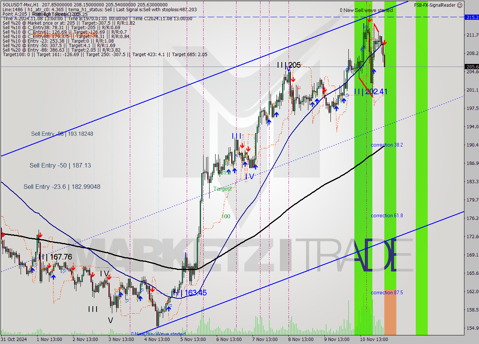The image size is (479, 344).
Task: Click the 172.6 price axis value
Action: pos(472,236)
